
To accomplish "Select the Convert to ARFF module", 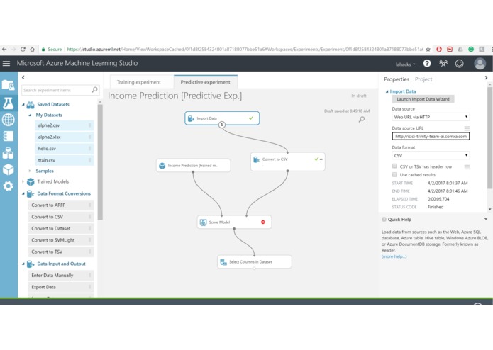I will tap(61, 205).
